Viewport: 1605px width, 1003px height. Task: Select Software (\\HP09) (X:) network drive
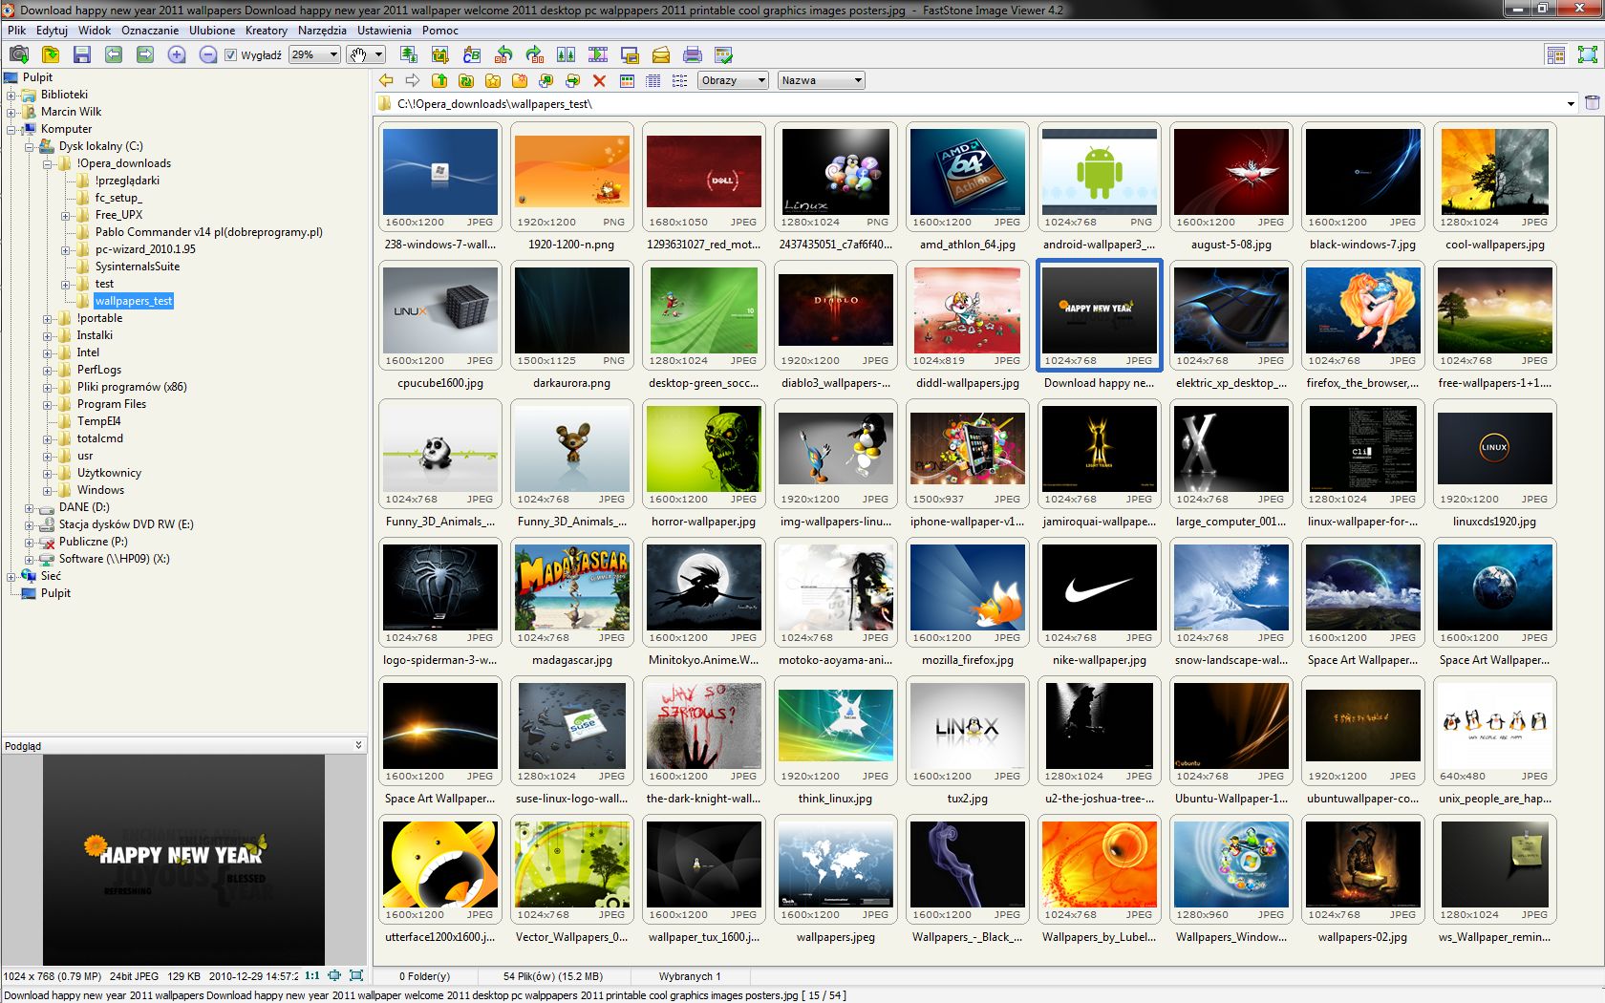point(115,559)
